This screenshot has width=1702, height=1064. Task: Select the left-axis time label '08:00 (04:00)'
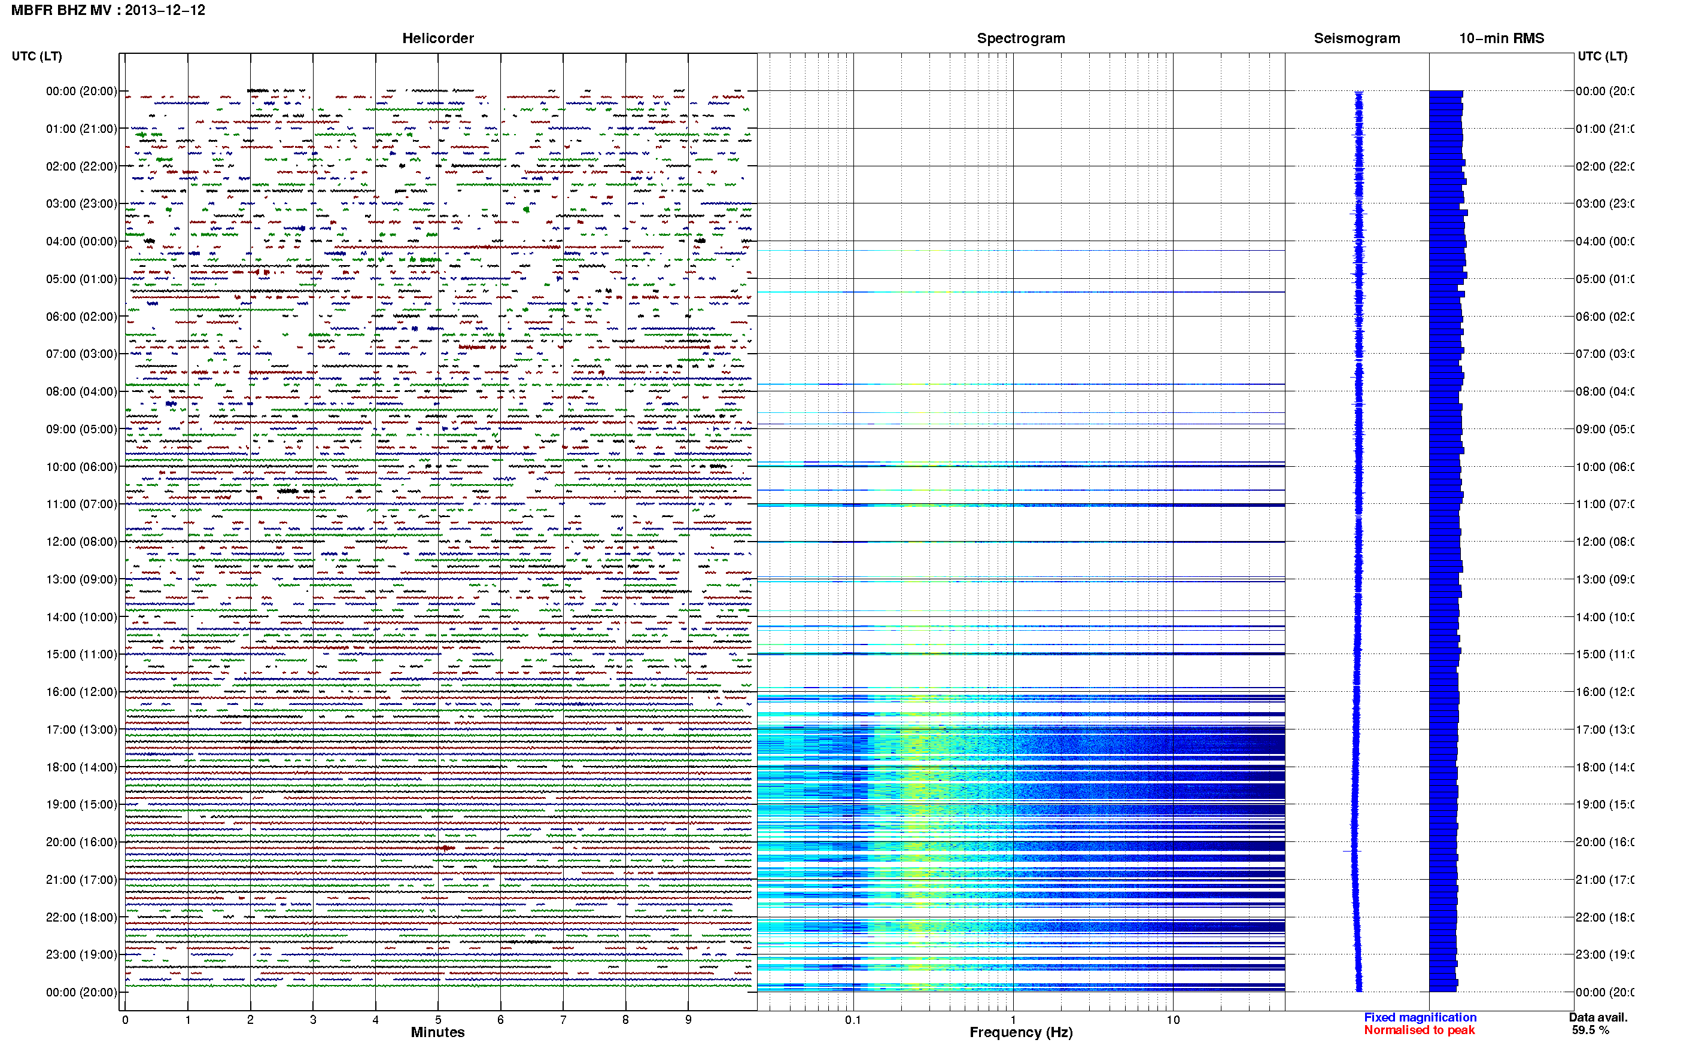(81, 392)
